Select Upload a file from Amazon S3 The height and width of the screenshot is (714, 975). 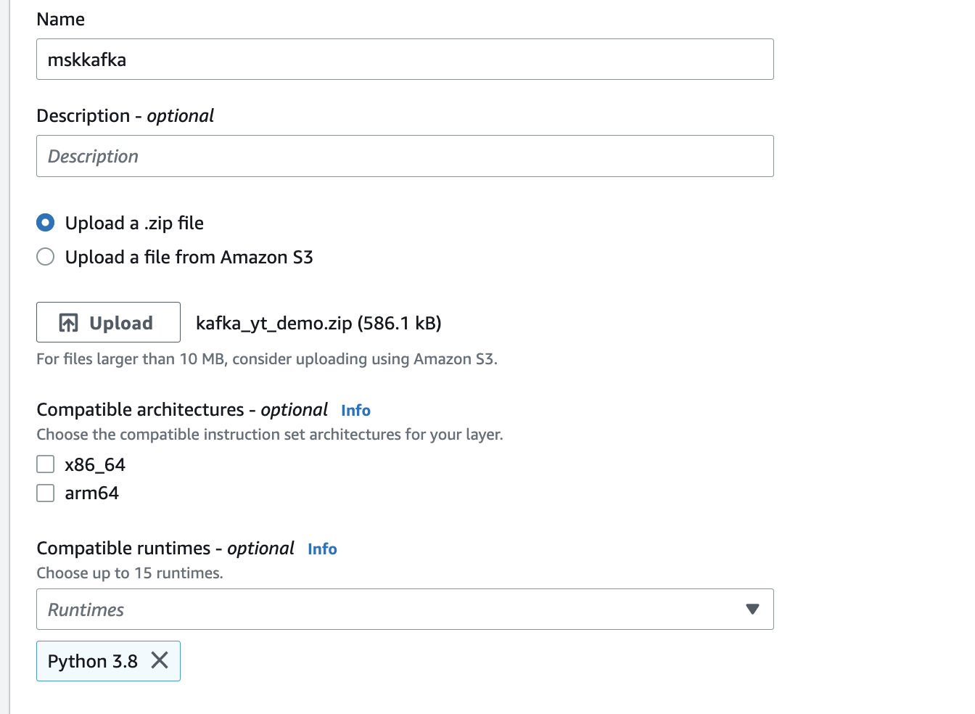coord(46,257)
